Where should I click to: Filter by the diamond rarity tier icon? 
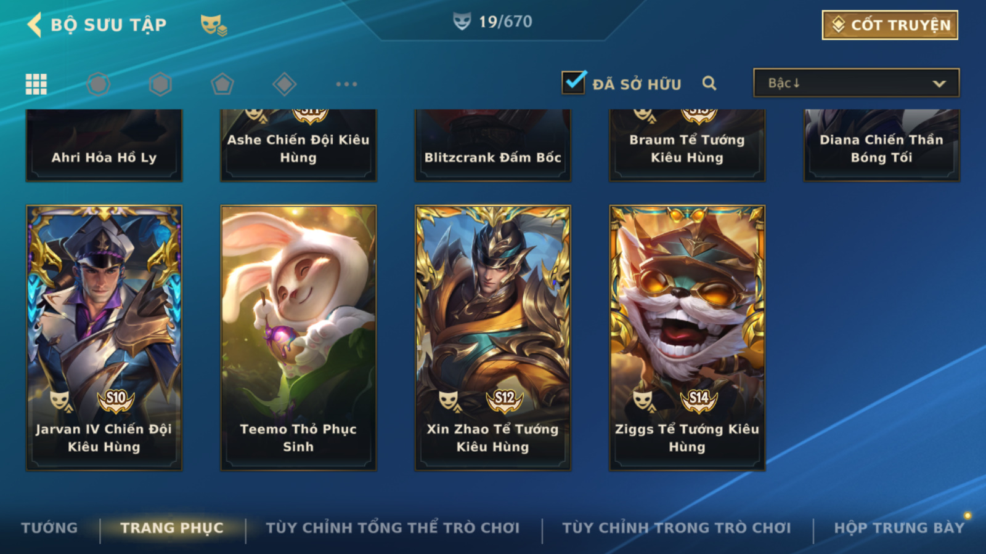pyautogui.click(x=284, y=84)
